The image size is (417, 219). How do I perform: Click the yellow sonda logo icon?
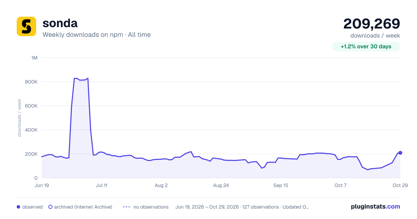click(x=26, y=26)
